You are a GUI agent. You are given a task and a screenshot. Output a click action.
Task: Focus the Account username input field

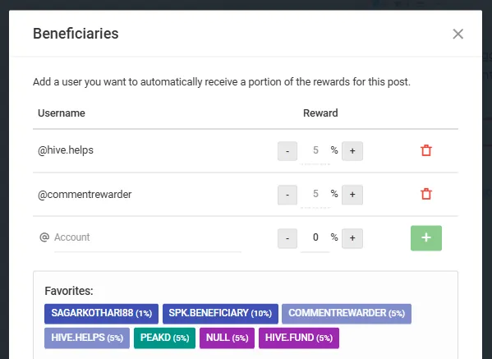(x=148, y=237)
